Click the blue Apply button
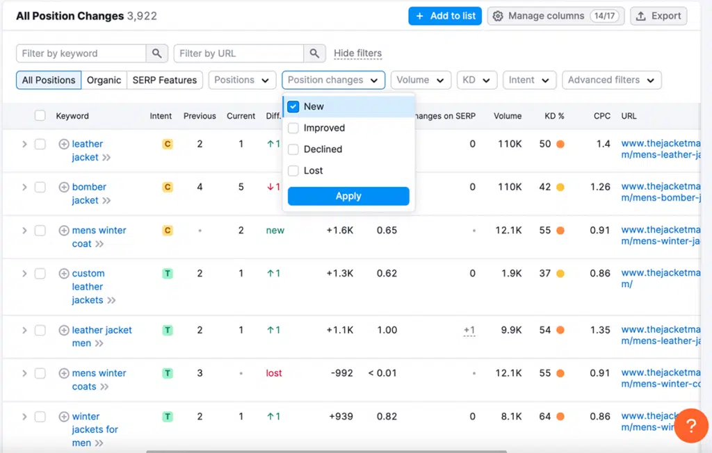Screen dimensions: 712x453 [x=348, y=196]
